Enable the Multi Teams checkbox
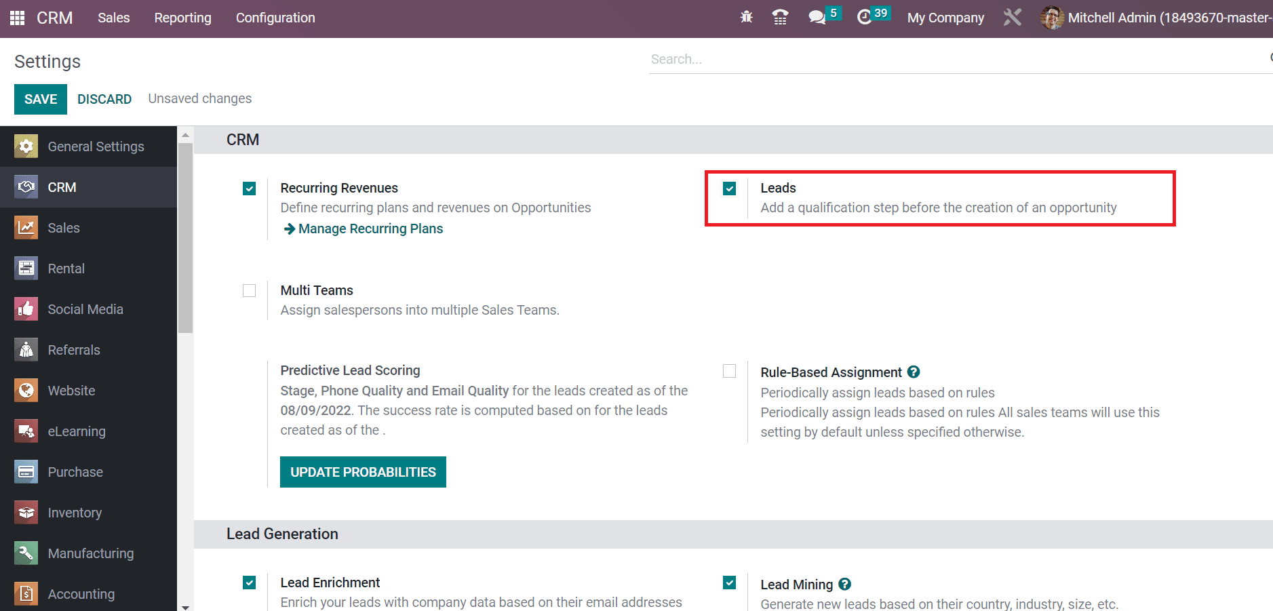Image resolution: width=1273 pixels, height=611 pixels. pyautogui.click(x=250, y=291)
